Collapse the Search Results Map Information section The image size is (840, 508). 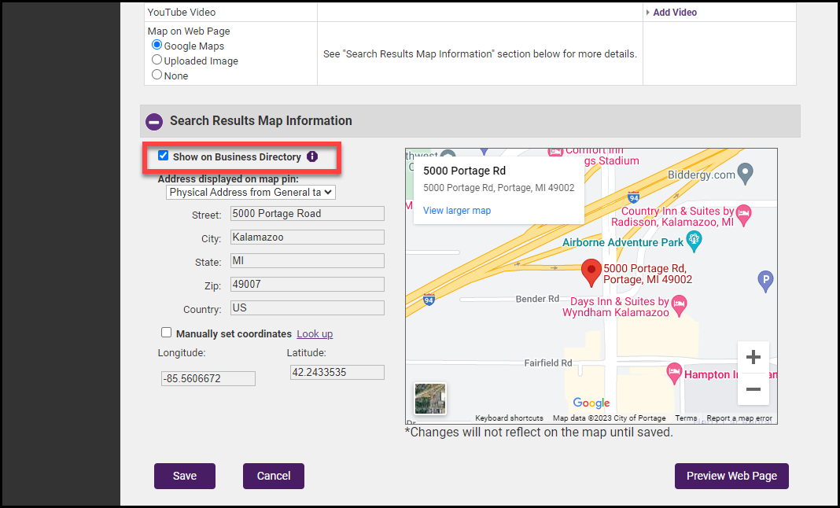pos(155,121)
